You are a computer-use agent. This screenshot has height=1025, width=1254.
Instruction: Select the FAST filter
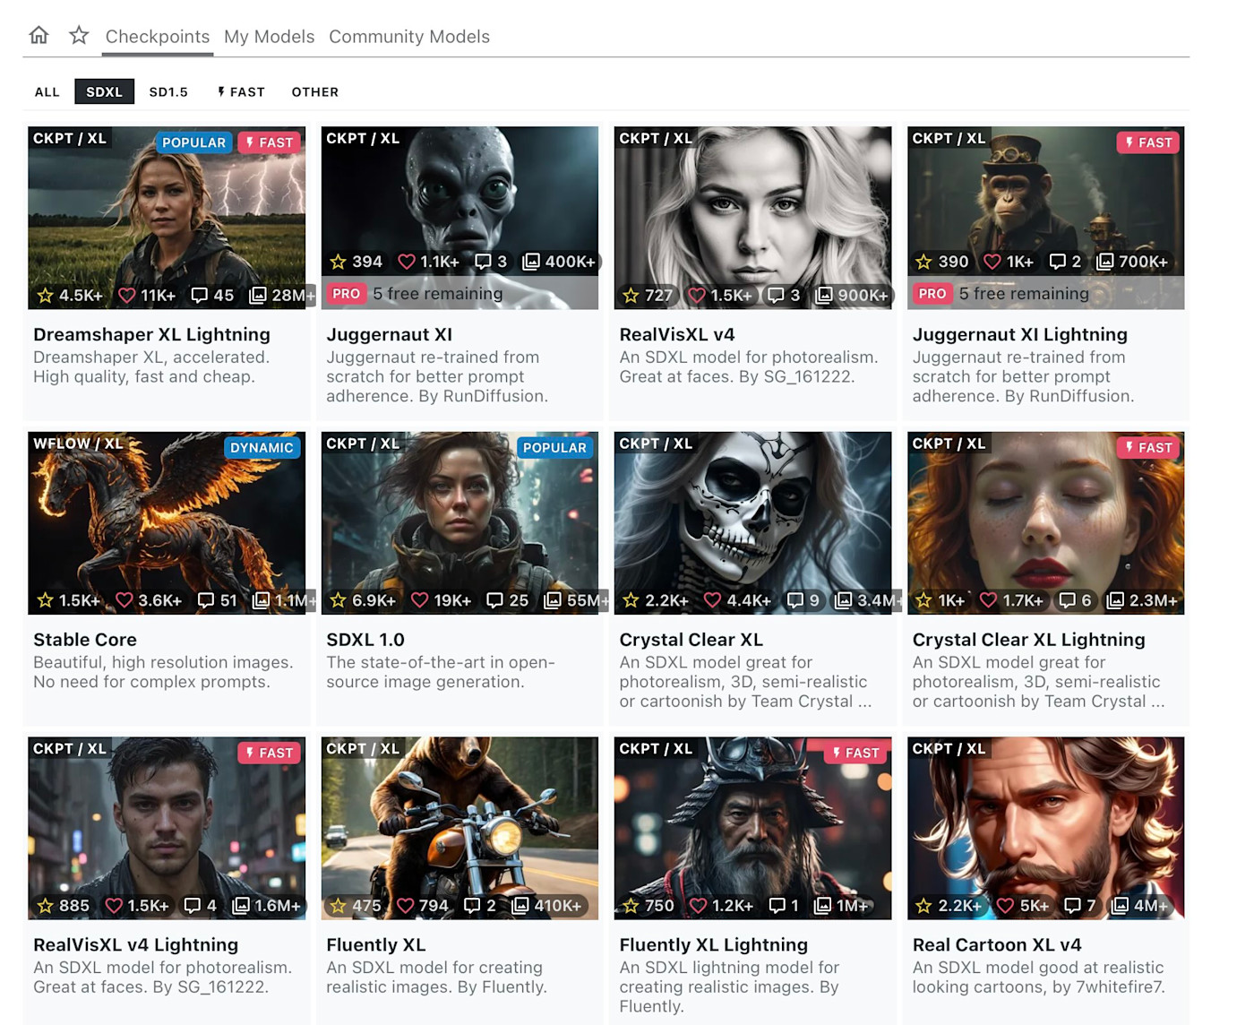click(241, 91)
